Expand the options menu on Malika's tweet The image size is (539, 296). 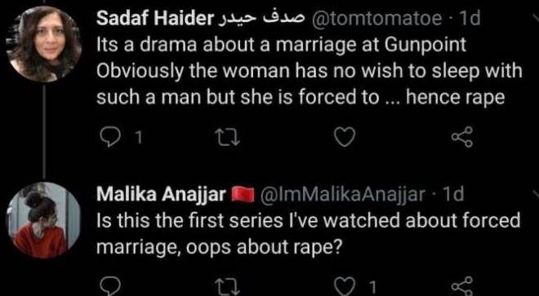coord(534,195)
